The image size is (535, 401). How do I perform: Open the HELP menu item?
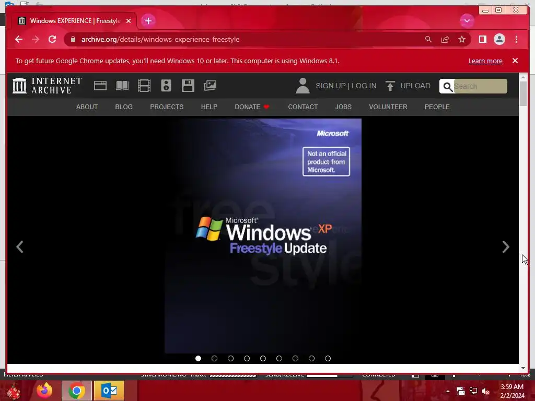209,107
